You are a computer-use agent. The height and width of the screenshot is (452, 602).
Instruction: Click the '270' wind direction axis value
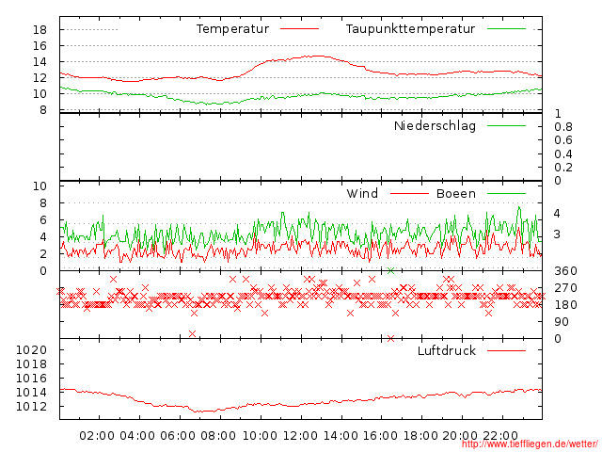point(565,288)
